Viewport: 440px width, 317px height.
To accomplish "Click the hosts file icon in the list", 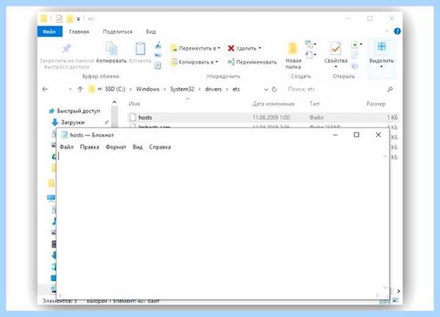I will [x=133, y=117].
